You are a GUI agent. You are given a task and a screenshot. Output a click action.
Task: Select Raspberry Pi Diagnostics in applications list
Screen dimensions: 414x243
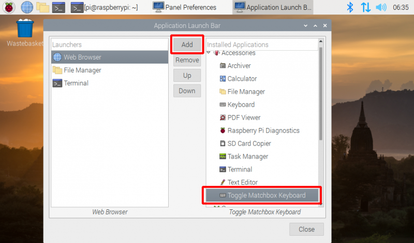tap(263, 131)
